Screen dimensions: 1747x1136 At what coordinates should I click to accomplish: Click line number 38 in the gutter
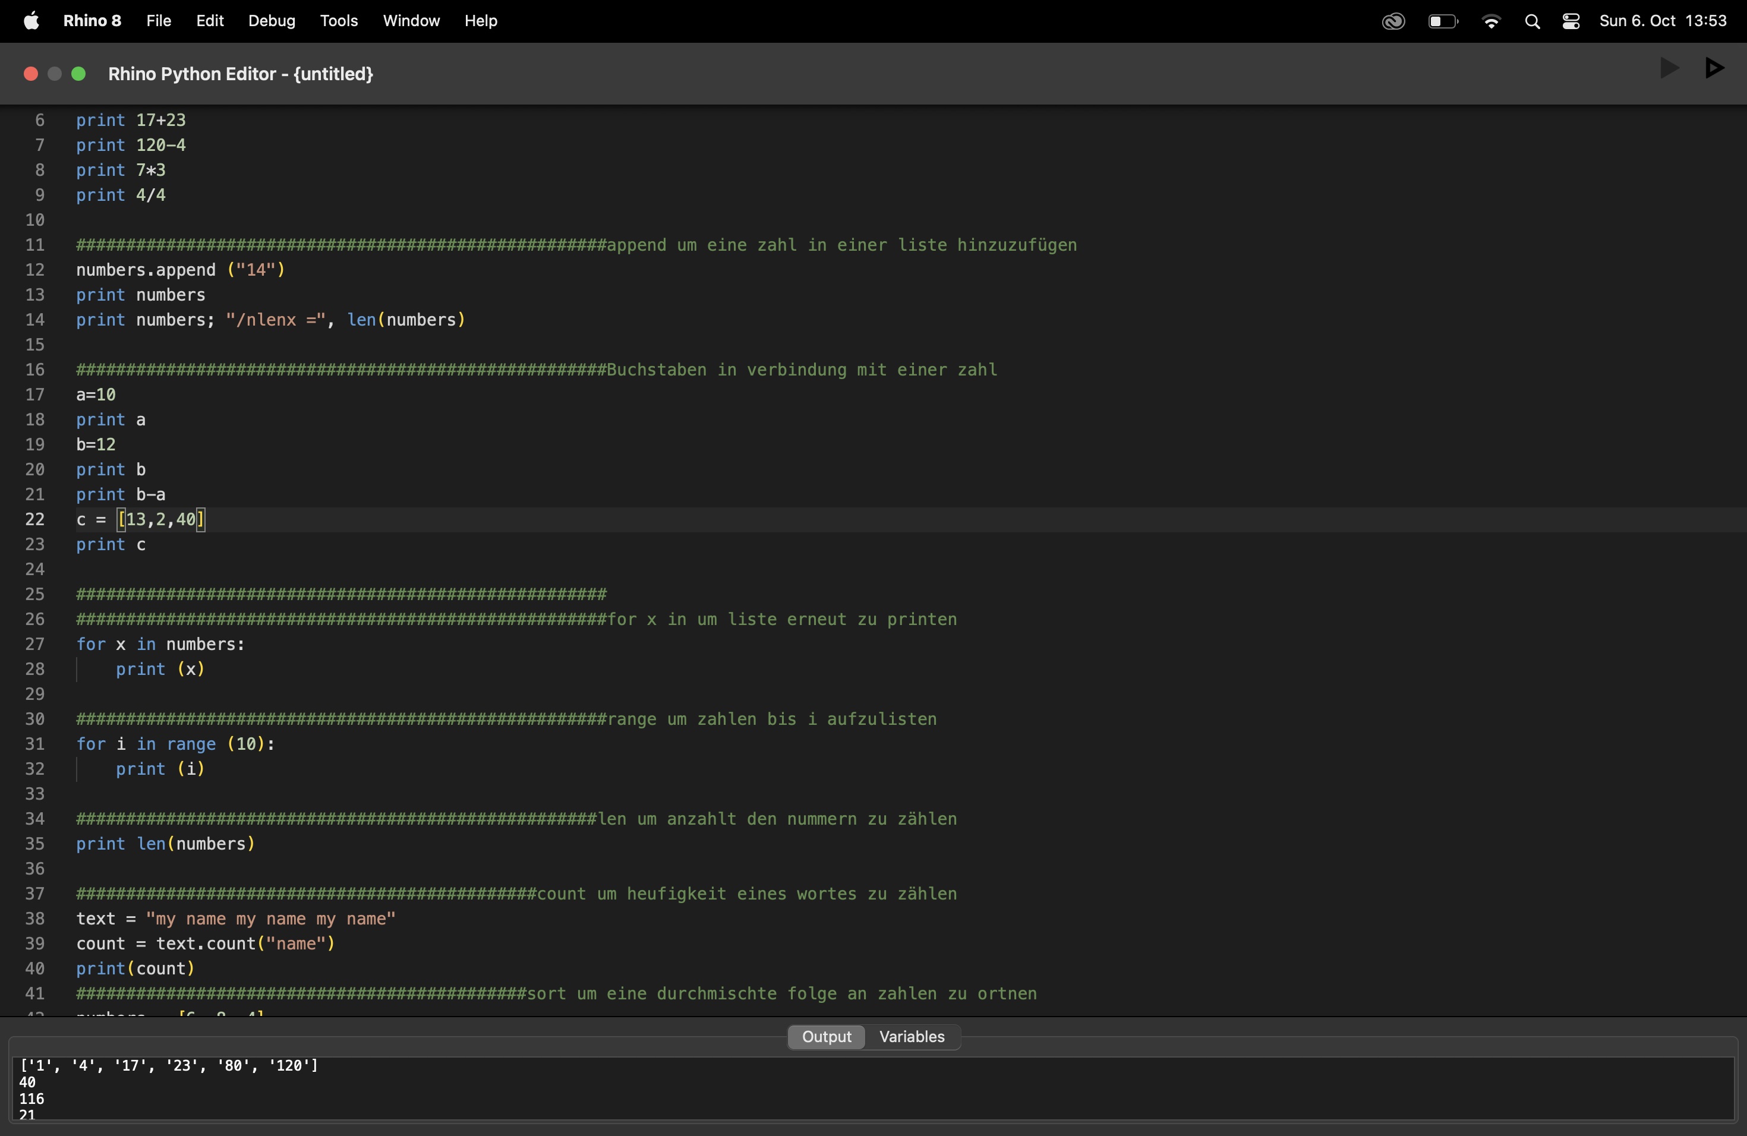[x=34, y=918]
